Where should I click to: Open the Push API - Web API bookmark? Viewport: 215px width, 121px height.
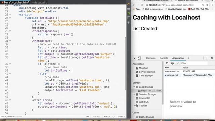[199, 9]
